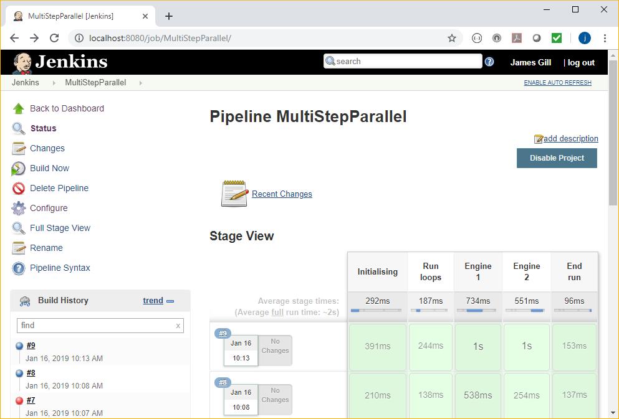The height and width of the screenshot is (419, 619).
Task: Clear the find field with the x
Action: 178,326
